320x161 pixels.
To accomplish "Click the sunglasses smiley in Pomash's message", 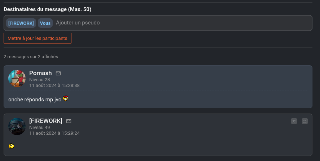I will 66,98.
